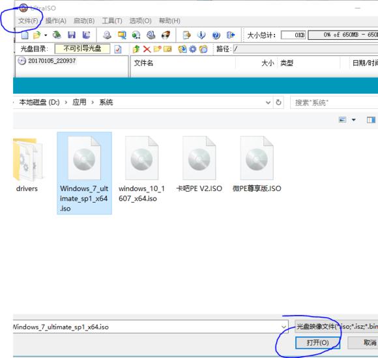Open the 文件(F) menu
Image resolution: width=378 pixels, height=358 pixels.
coord(28,21)
